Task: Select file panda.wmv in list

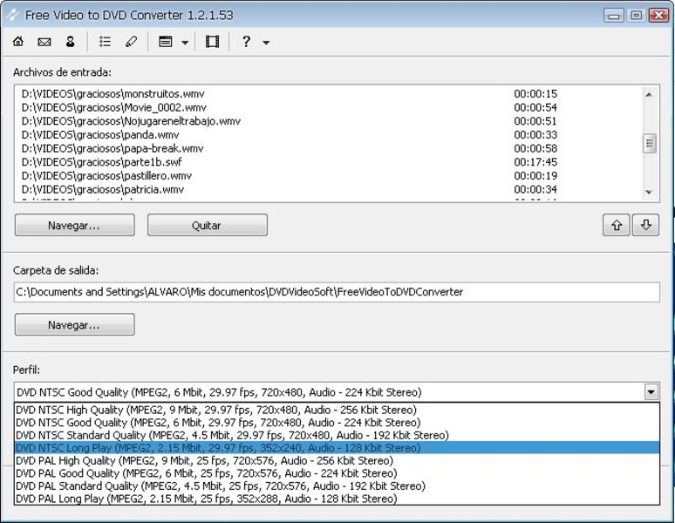Action: (100, 135)
